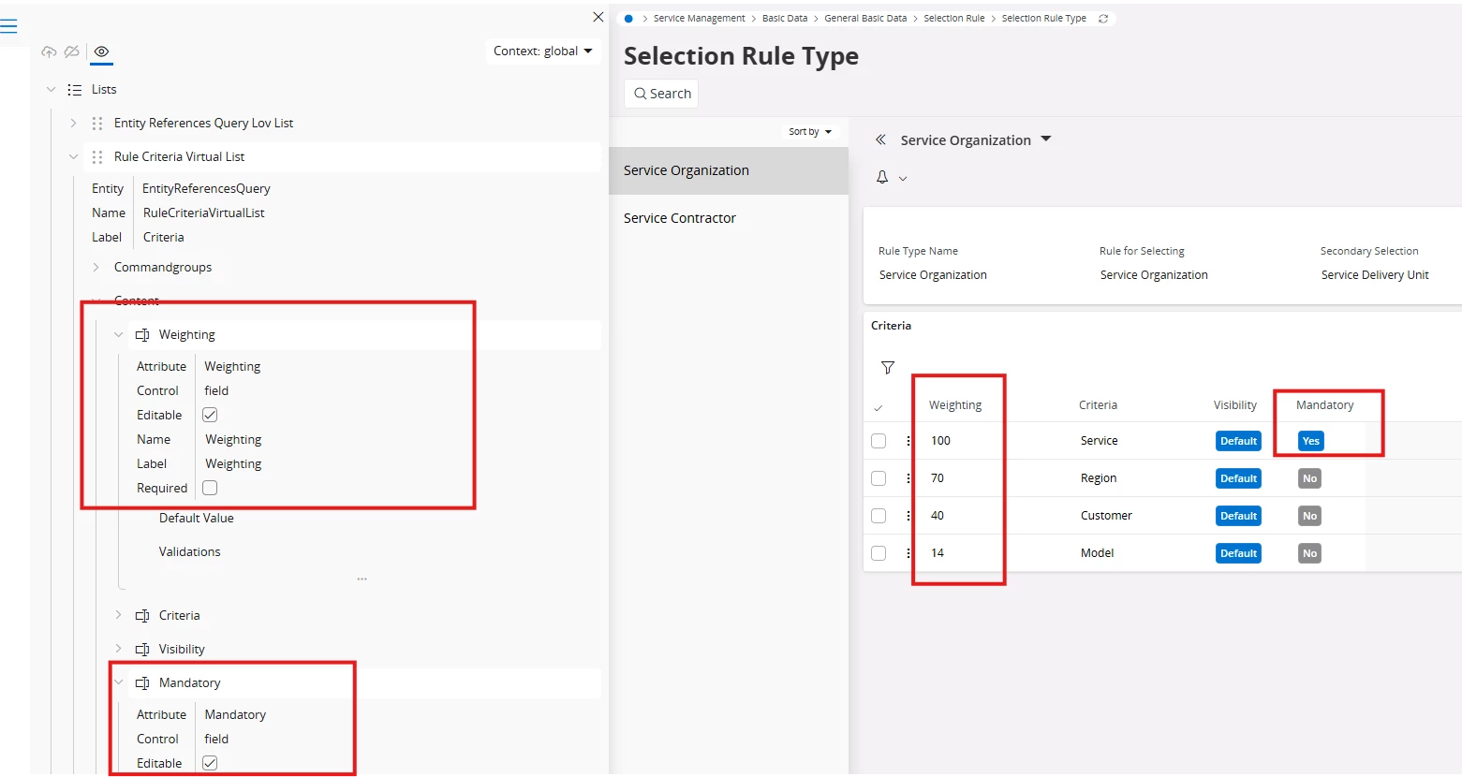Select the eye preview icon
This screenshot has height=777, width=1462.
point(102,52)
